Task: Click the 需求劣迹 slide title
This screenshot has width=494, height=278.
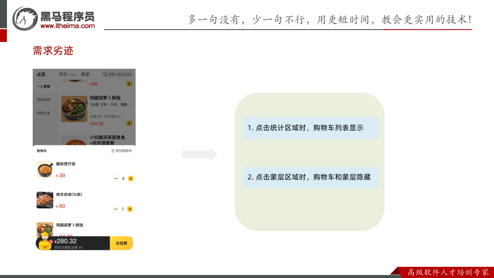Action: pos(53,51)
